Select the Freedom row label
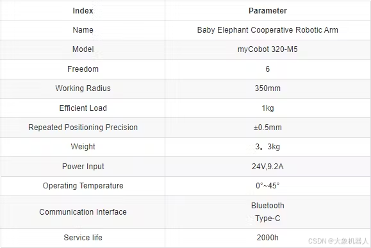The height and width of the screenshot is (248, 371). (83, 69)
